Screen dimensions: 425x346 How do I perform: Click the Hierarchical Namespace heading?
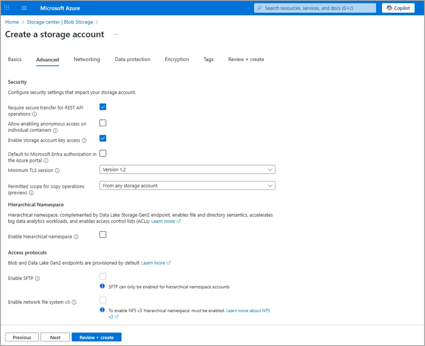pyautogui.click(x=36, y=205)
